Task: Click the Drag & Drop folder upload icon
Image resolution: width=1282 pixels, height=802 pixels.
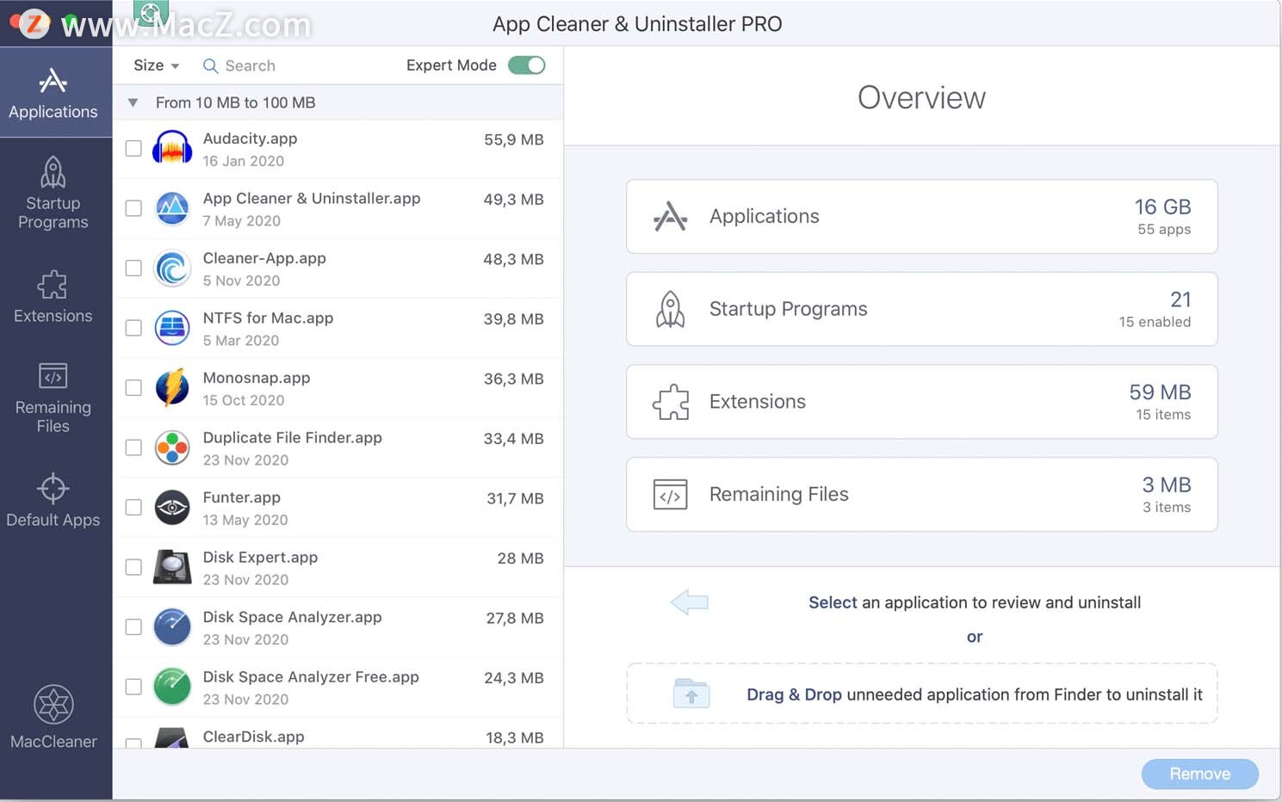Action: pyautogui.click(x=691, y=694)
